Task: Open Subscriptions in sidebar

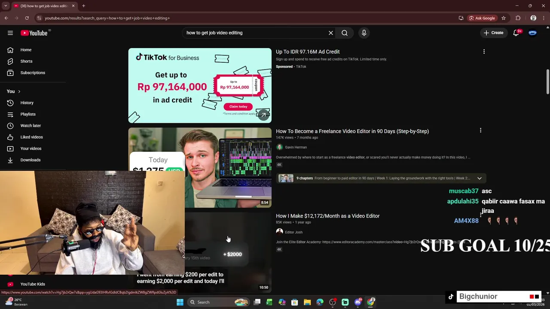Action: tap(33, 73)
